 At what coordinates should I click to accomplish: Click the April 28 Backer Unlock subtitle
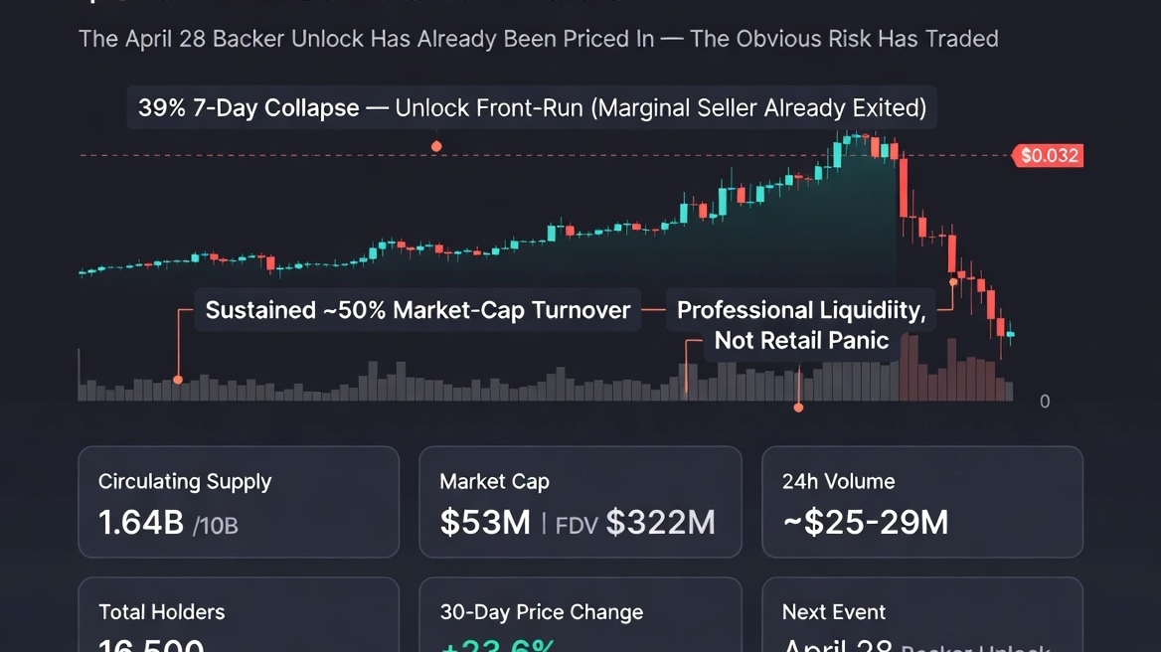(538, 39)
